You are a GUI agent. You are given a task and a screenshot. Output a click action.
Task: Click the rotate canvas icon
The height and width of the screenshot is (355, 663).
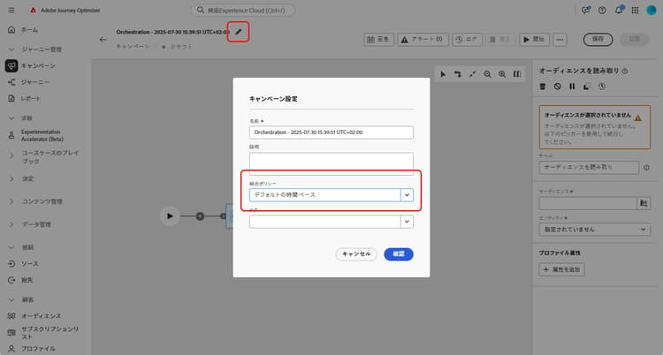(x=458, y=74)
